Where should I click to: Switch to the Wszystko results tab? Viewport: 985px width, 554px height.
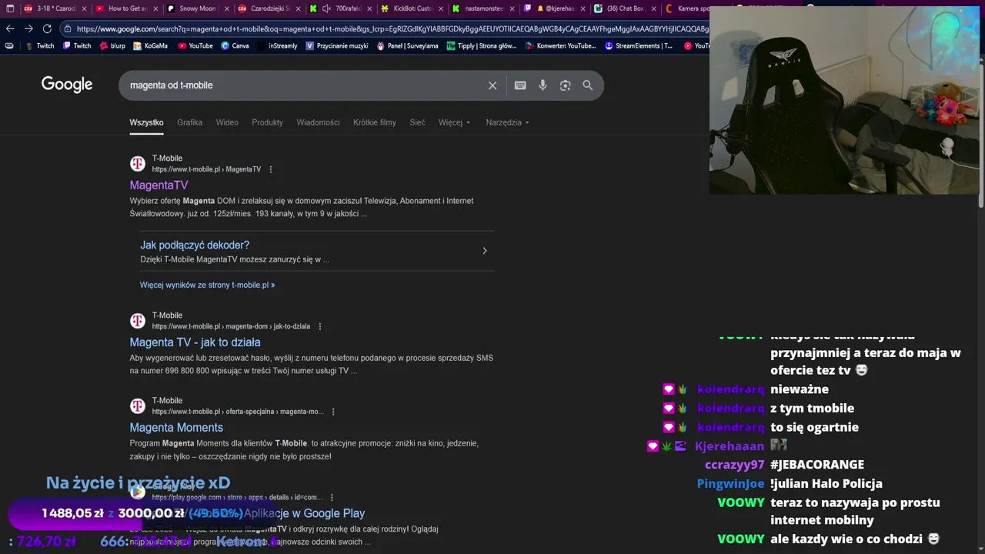[146, 122]
